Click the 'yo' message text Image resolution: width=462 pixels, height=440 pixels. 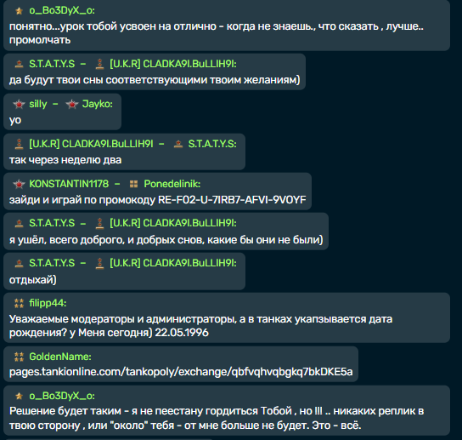[x=15, y=120]
